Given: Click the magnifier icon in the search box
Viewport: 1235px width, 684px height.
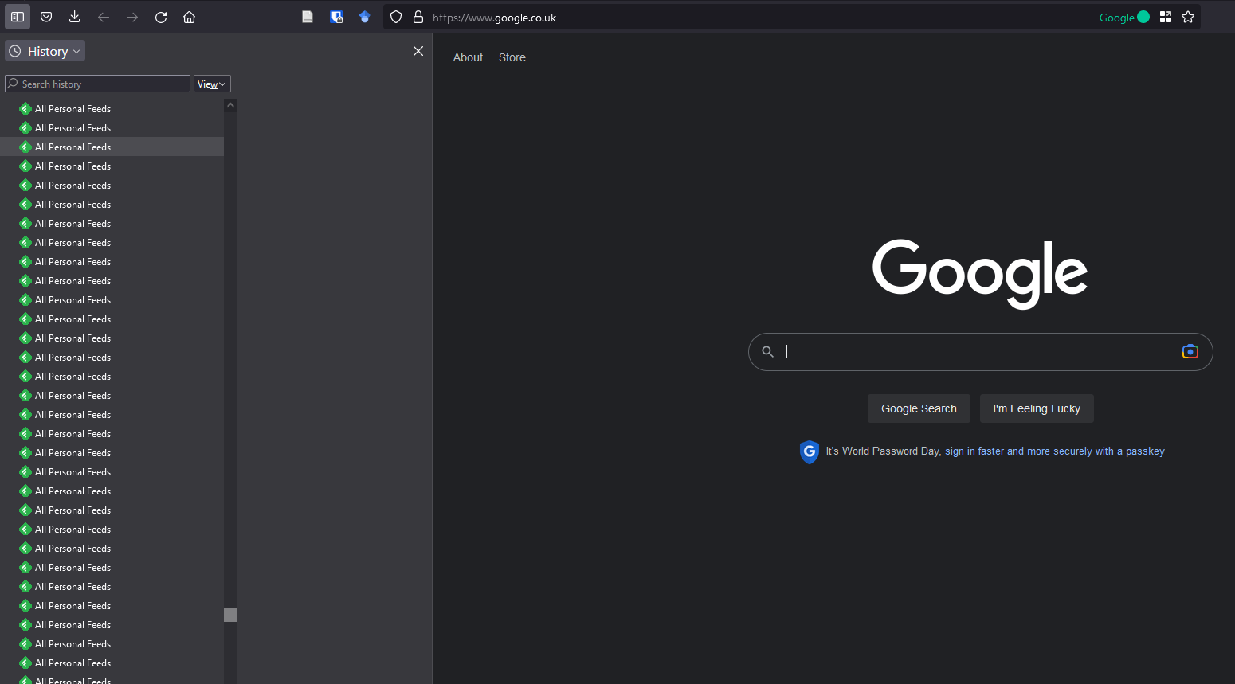Looking at the screenshot, I should coord(767,351).
